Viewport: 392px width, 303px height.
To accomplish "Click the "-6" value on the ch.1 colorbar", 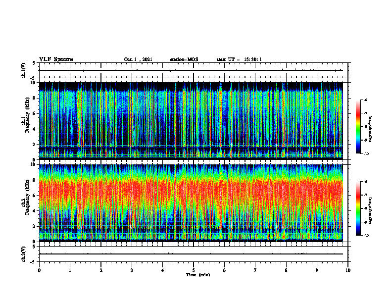I will tap(365, 100).
